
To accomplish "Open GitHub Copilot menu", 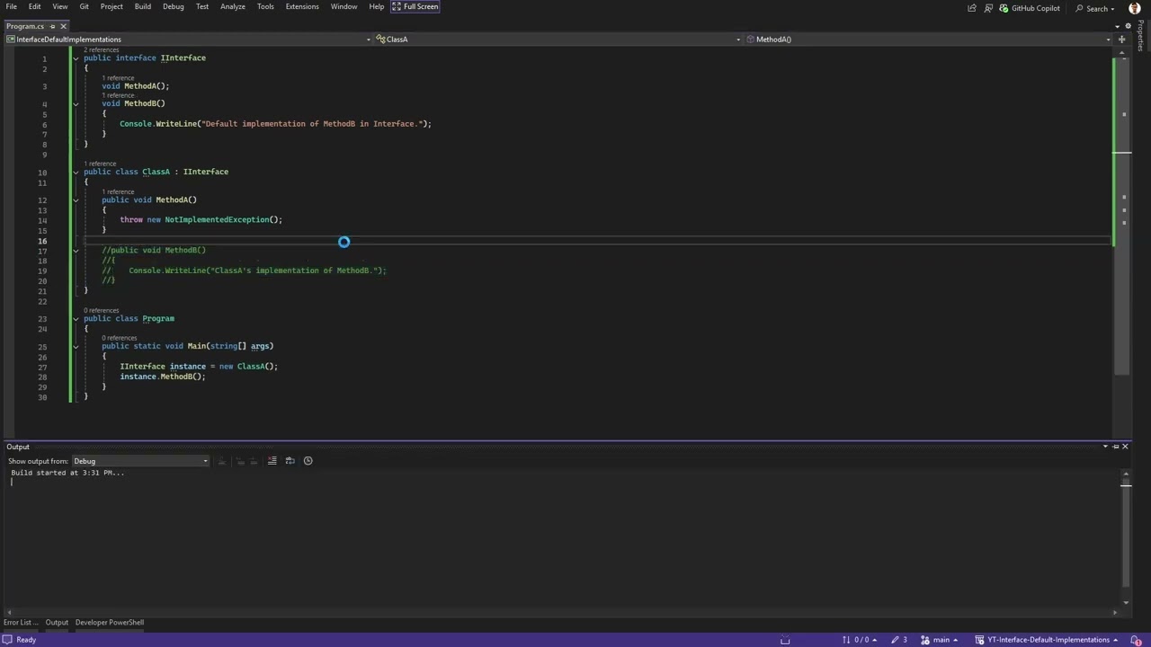I will (x=1030, y=8).
